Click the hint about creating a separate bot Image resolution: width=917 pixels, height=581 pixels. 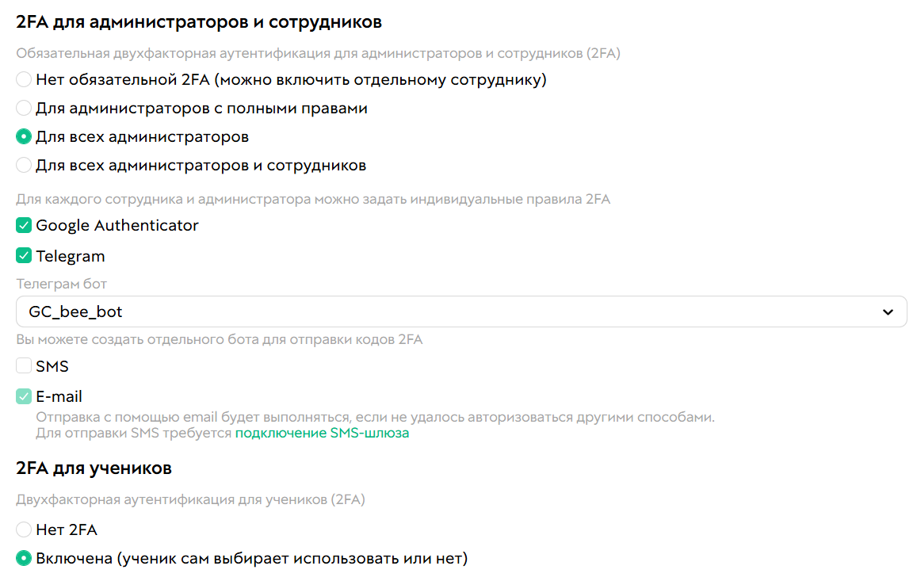[220, 340]
